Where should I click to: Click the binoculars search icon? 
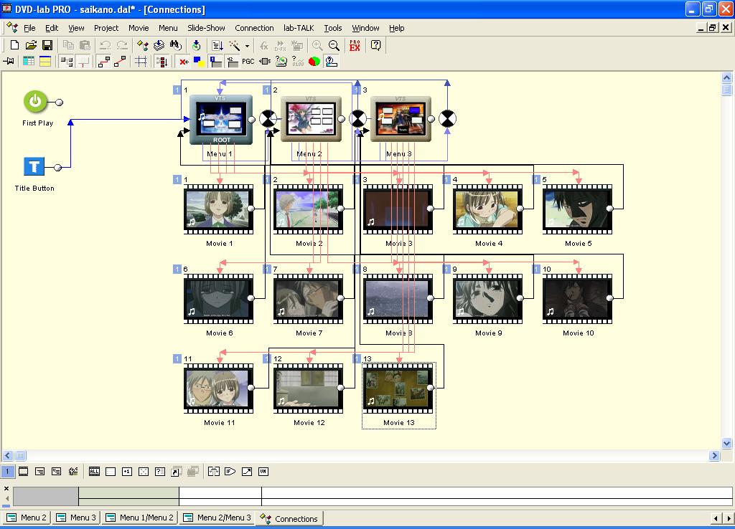(176, 45)
